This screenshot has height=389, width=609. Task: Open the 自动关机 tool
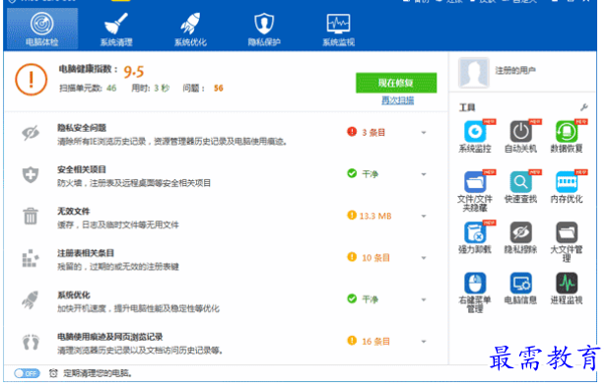click(520, 136)
